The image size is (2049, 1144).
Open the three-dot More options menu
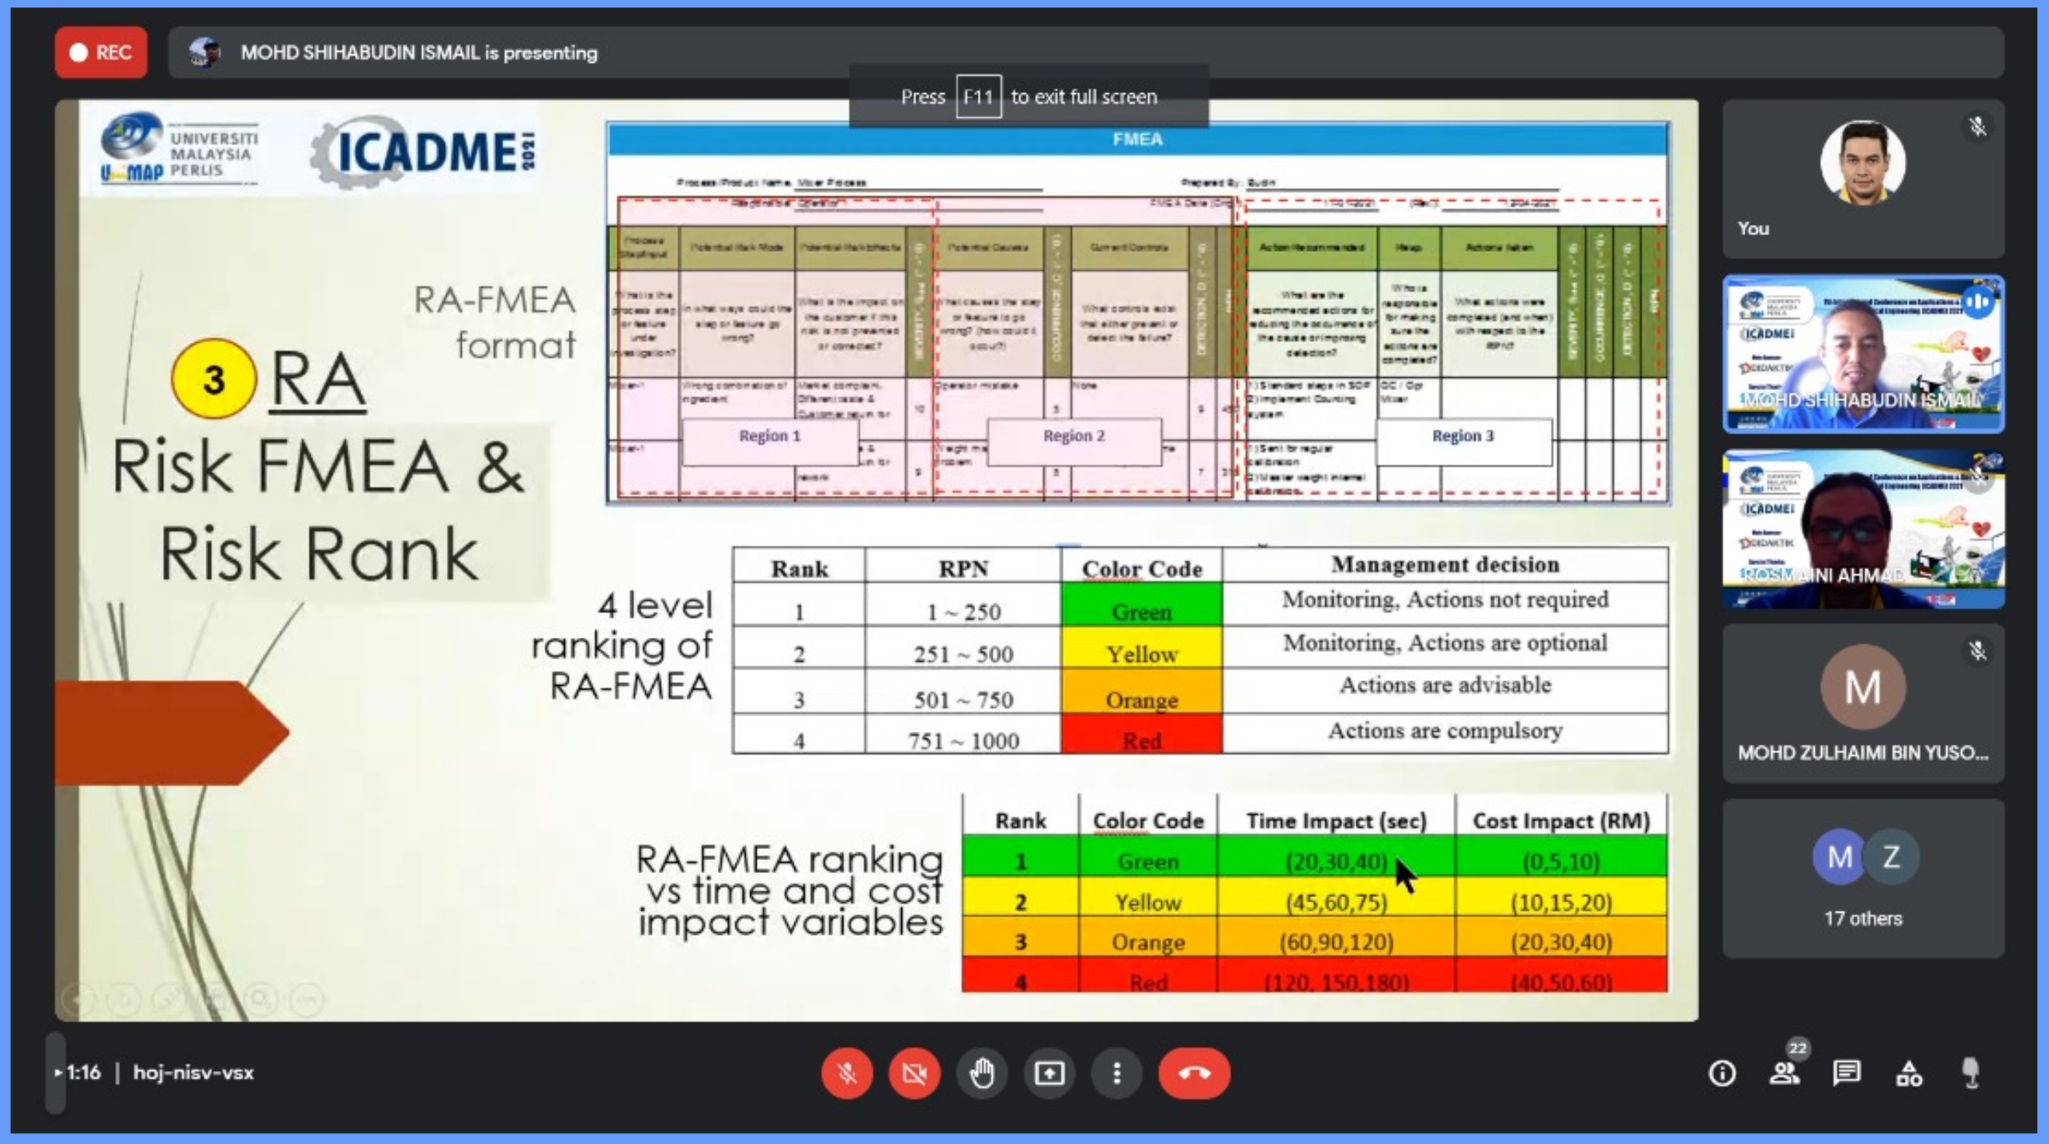1117,1073
